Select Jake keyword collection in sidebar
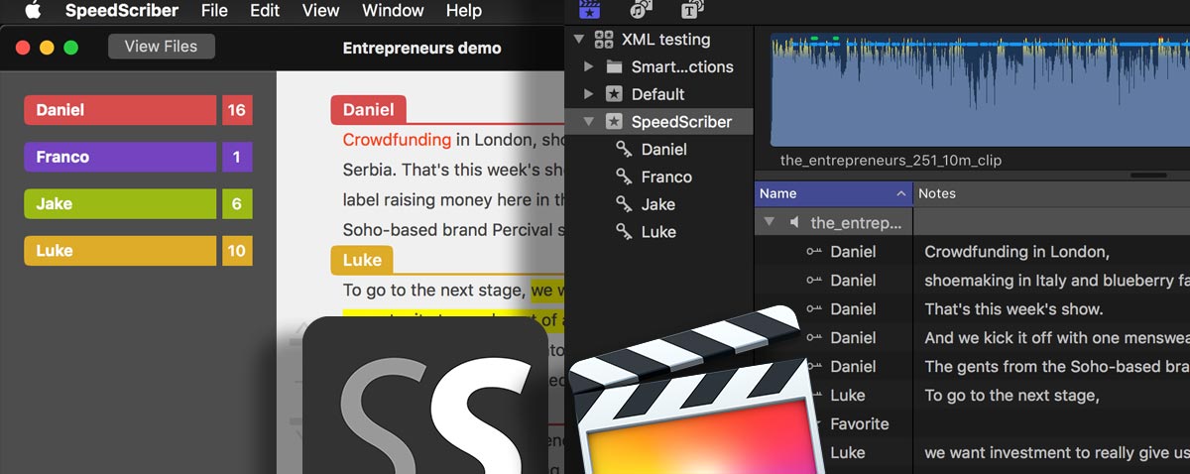The image size is (1190, 474). tap(657, 204)
